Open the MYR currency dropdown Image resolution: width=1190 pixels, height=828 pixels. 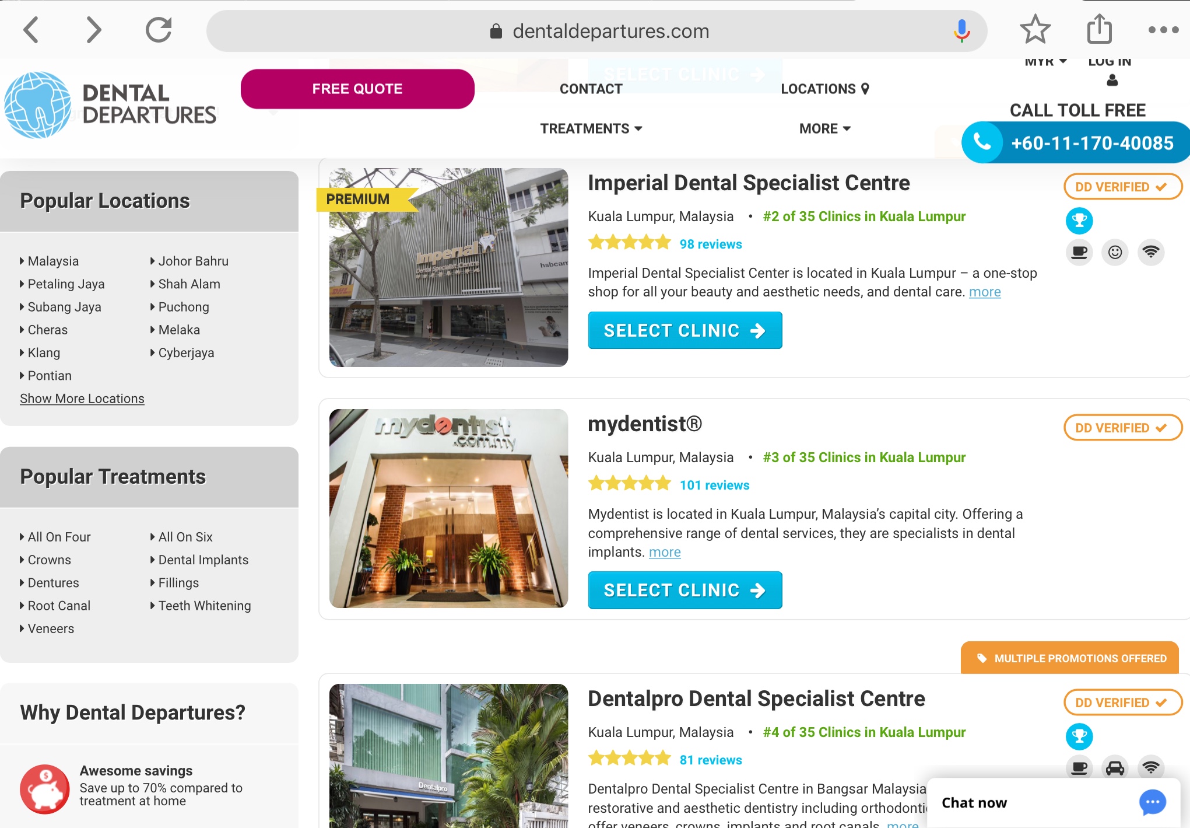click(x=1045, y=62)
